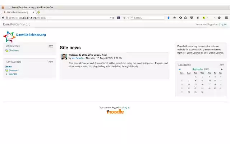The image size is (230, 144).
Task: Click the blue downloads arrow icon
Action: click(169, 18)
